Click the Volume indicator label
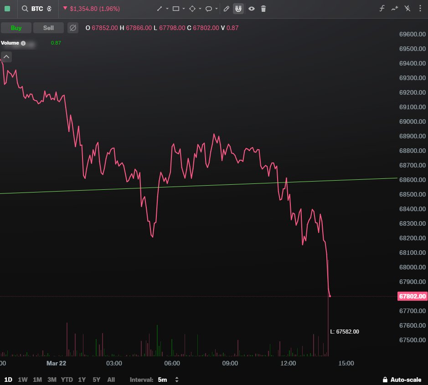The width and height of the screenshot is (428, 385). (x=10, y=43)
